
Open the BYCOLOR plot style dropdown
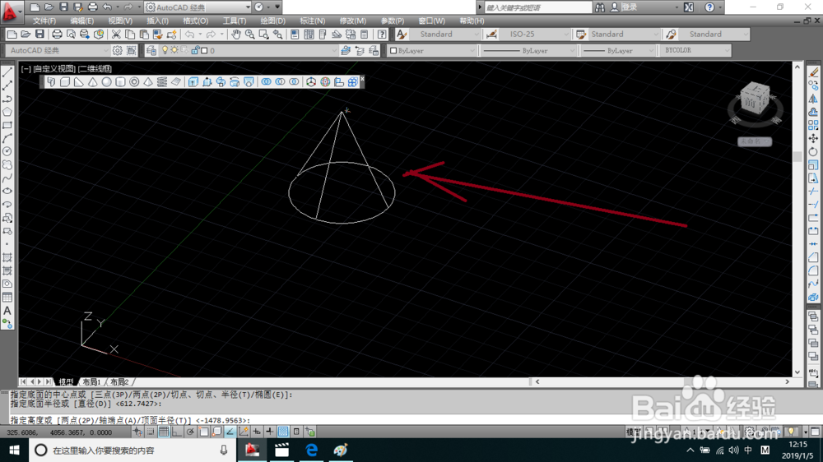695,50
